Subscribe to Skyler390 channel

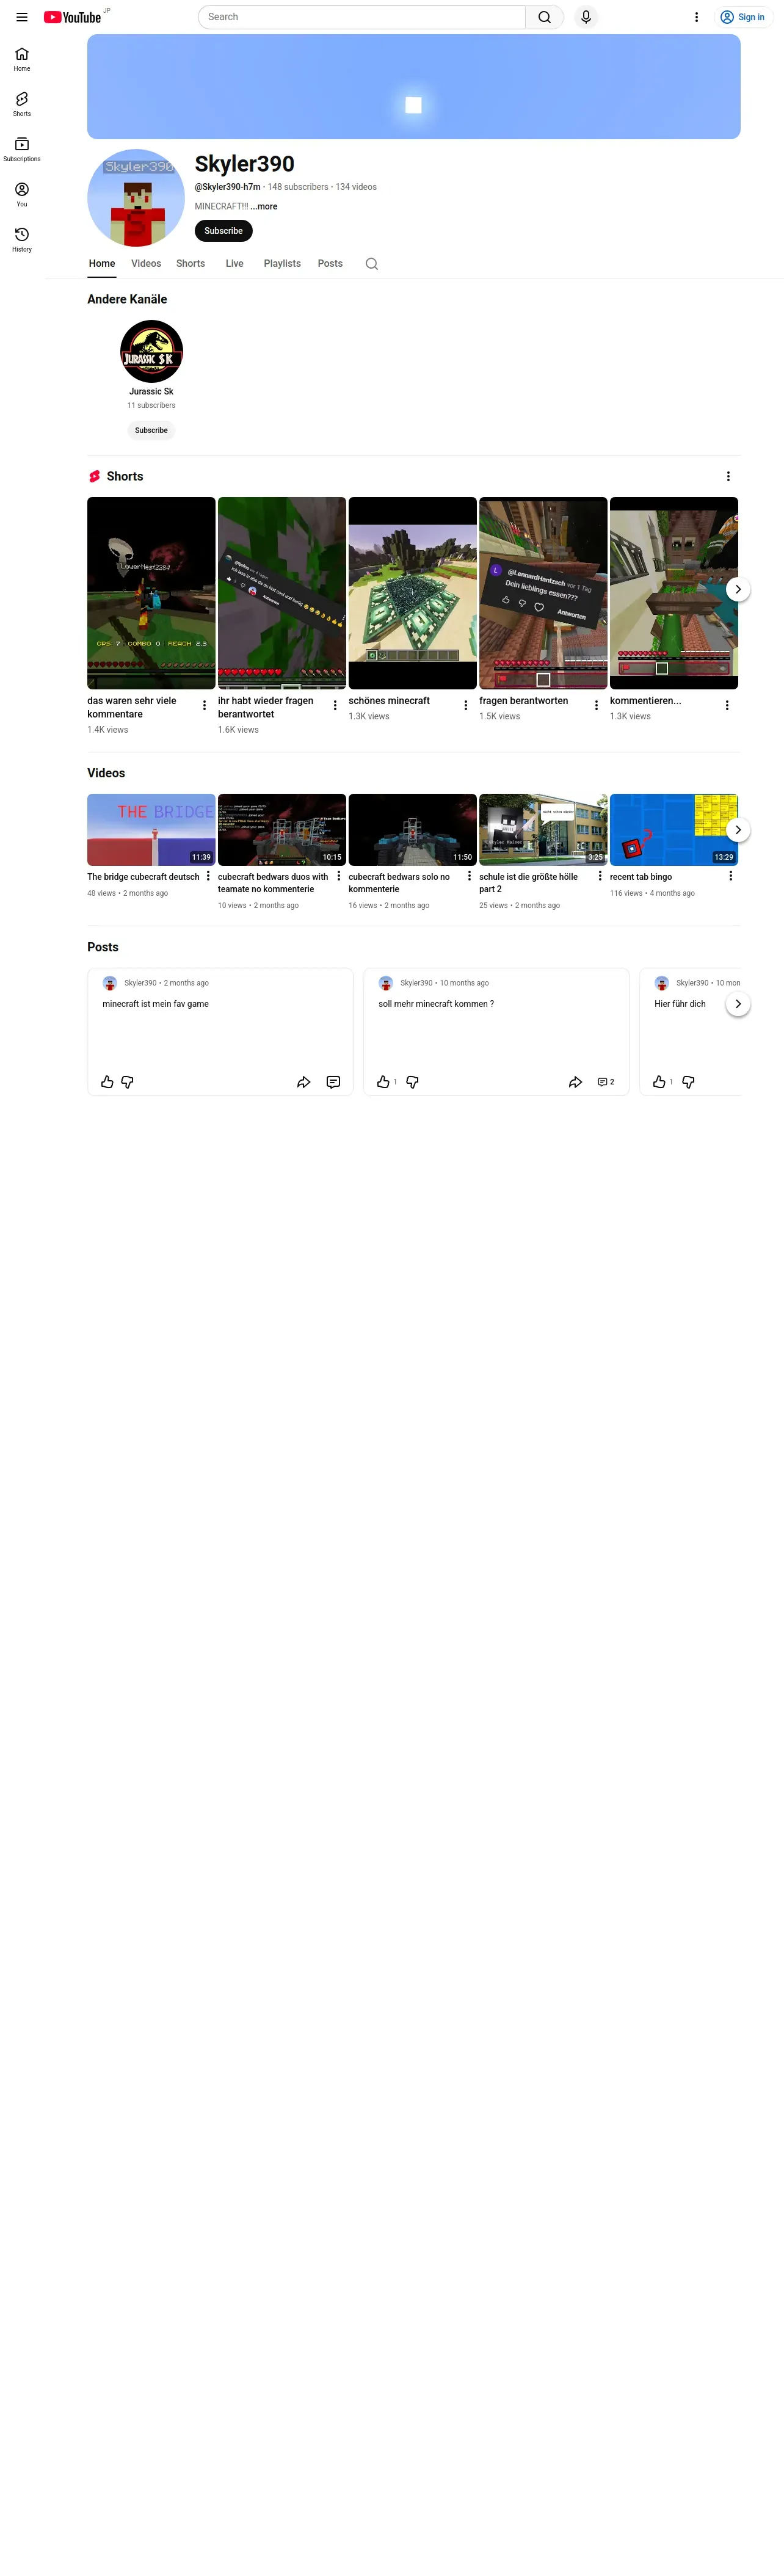tap(223, 231)
